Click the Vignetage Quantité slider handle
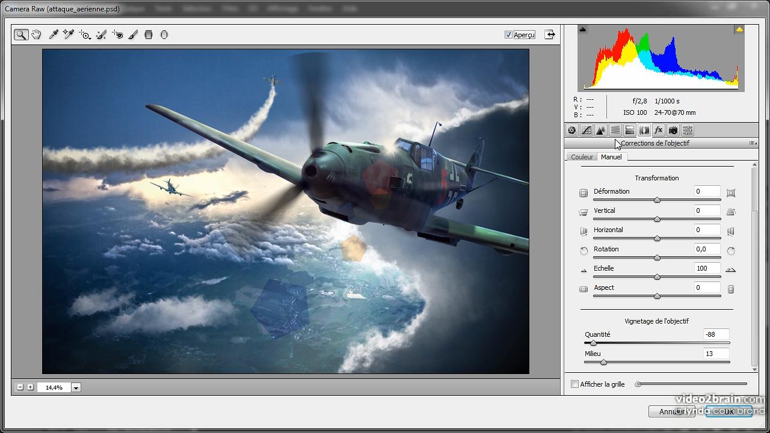 593,343
